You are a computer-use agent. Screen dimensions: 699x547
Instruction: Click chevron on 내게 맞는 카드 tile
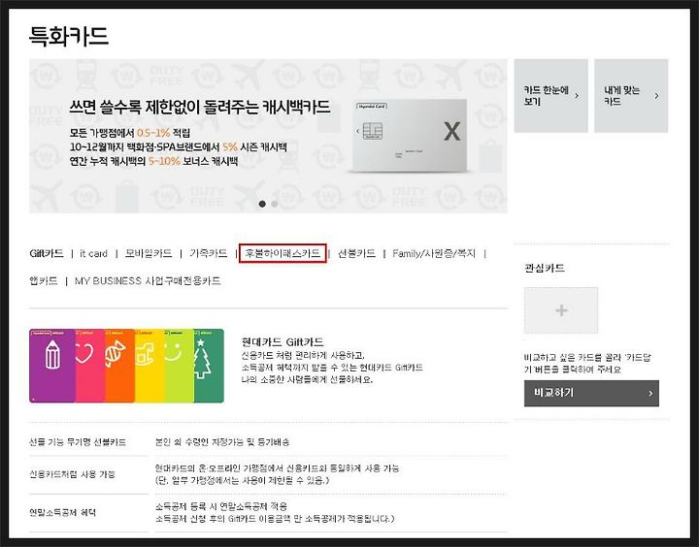(x=656, y=96)
